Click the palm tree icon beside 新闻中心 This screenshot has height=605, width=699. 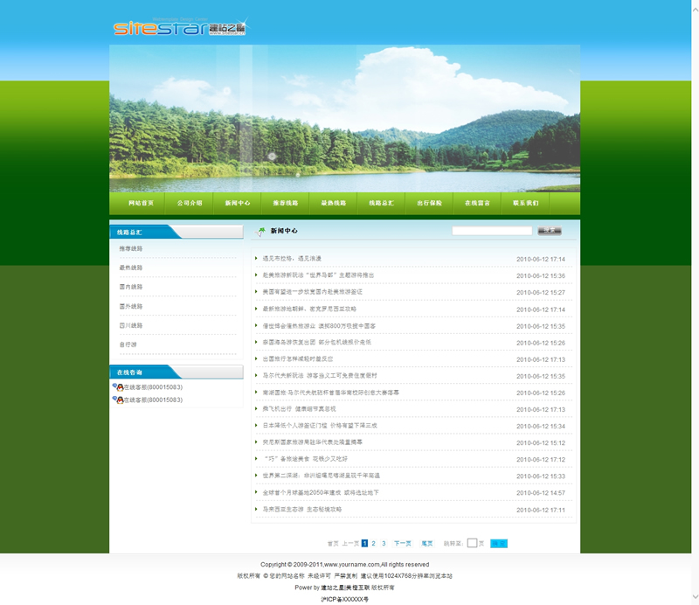[260, 232]
